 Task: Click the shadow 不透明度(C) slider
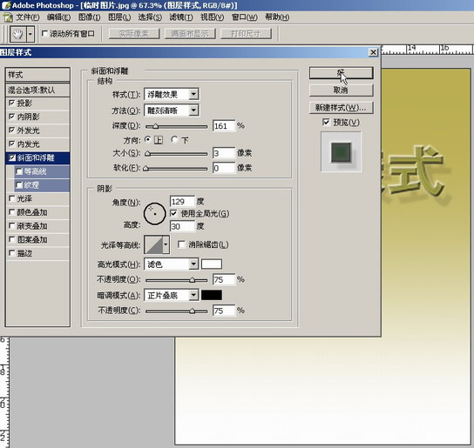177,311
